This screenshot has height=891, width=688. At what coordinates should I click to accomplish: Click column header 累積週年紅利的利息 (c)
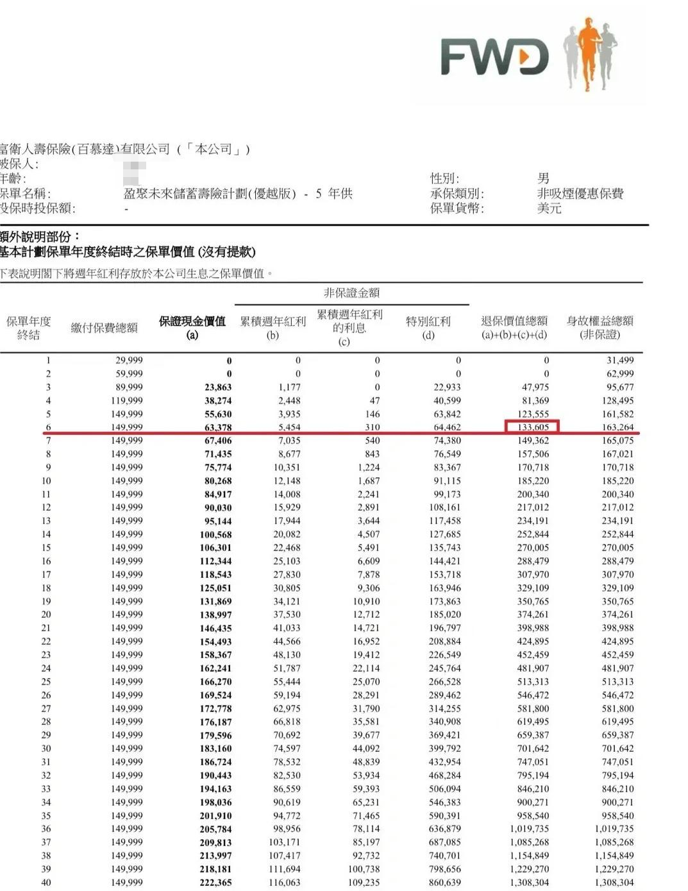[349, 327]
